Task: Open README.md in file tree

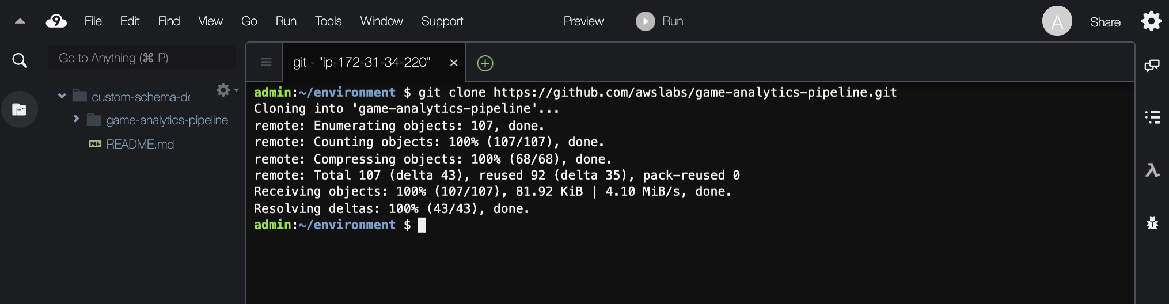Action: (140, 144)
